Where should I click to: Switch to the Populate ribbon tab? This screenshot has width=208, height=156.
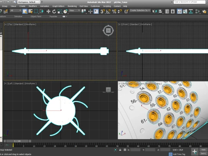point(53,16)
